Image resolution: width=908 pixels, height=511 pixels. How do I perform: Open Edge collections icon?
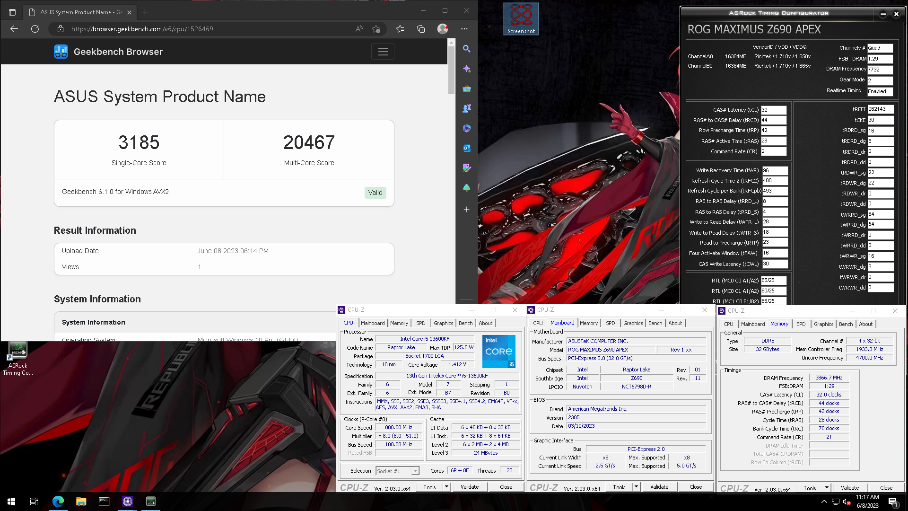[421, 29]
